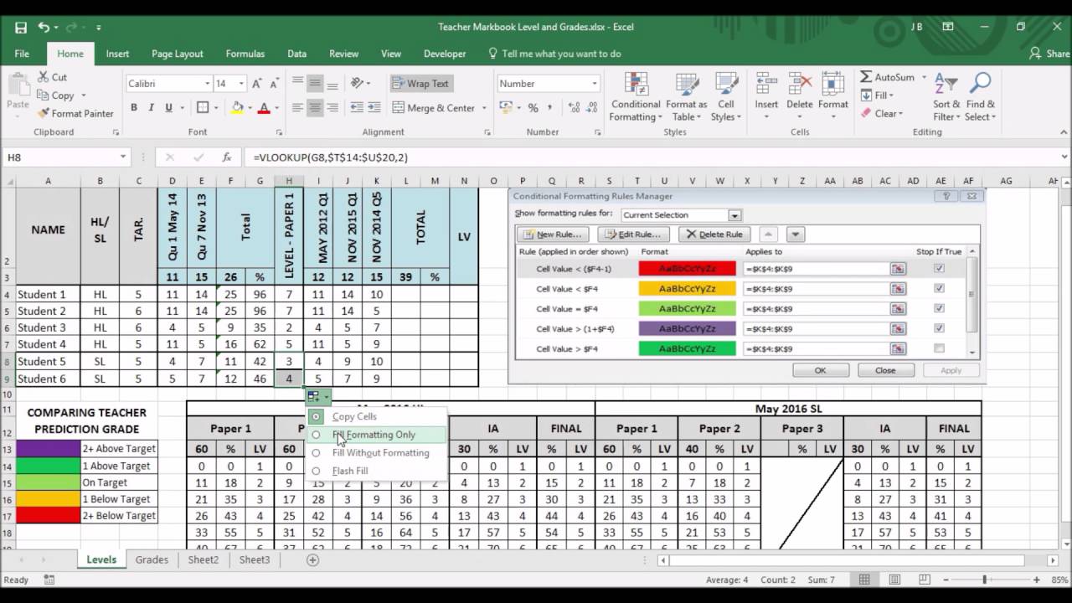Select the Format Painter tool

75,113
